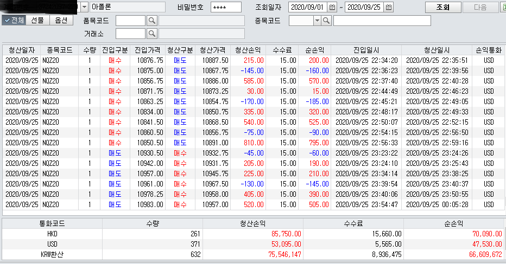This screenshot has height=264, width=506.
Task: Click the 조회 search button
Action: [443, 7]
